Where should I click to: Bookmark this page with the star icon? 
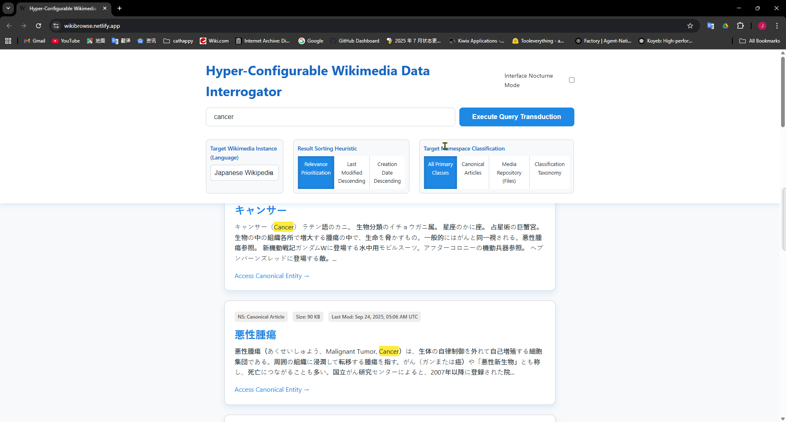coord(691,25)
